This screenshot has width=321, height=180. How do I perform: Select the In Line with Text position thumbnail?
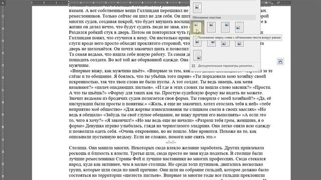(197, 8)
